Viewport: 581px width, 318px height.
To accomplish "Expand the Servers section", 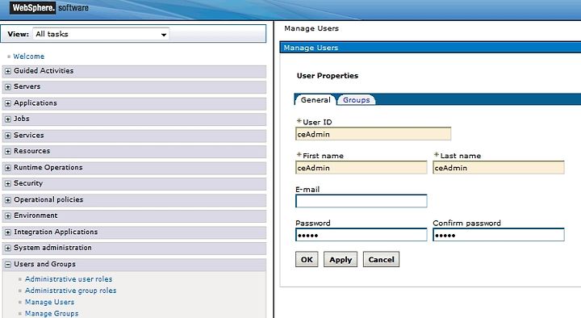I will (x=8, y=86).
